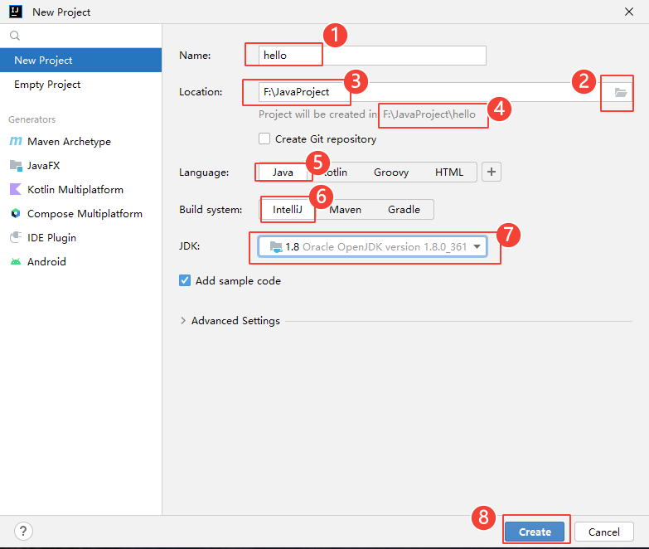Expand Advanced Settings section
649x549 pixels.
point(182,321)
